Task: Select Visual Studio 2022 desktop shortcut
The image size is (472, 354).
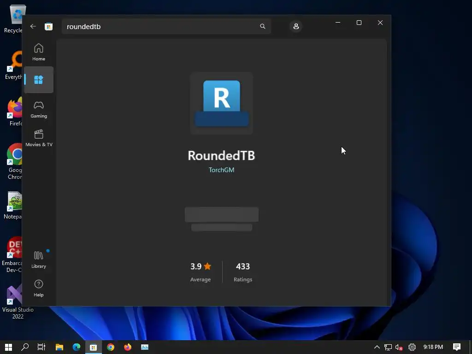Action: pyautogui.click(x=18, y=301)
